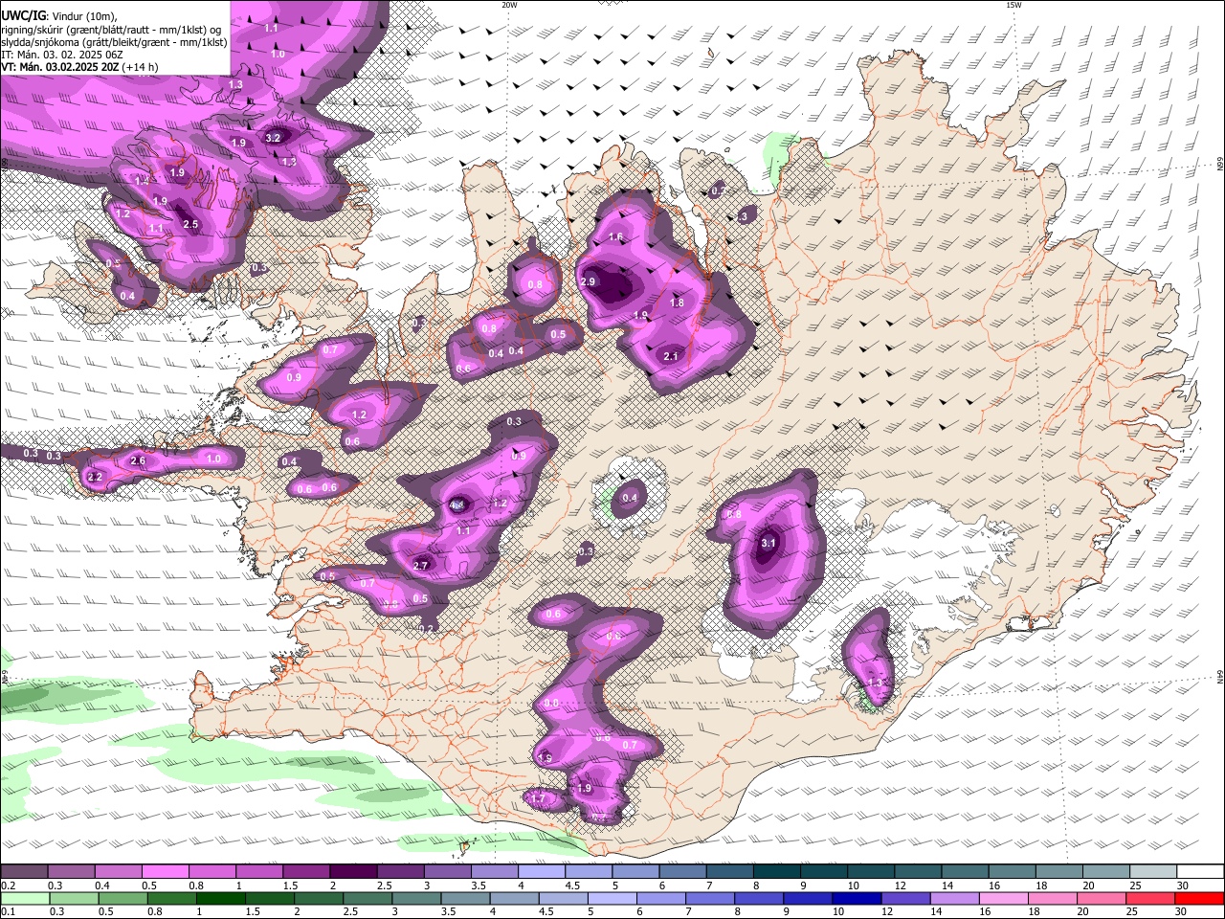Pick the deep blue lower-legend swatch at 10

[857, 898]
